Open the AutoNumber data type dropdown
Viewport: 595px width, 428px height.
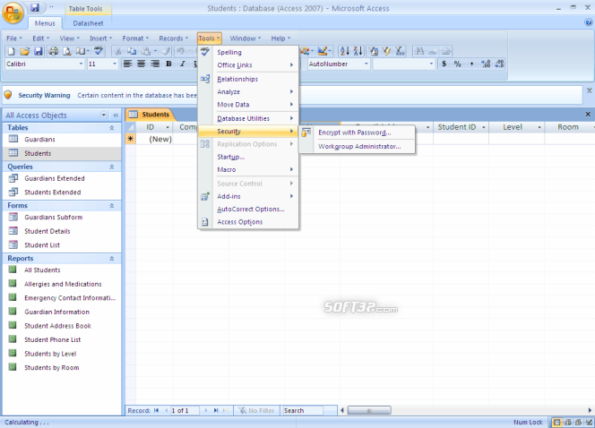(x=366, y=64)
